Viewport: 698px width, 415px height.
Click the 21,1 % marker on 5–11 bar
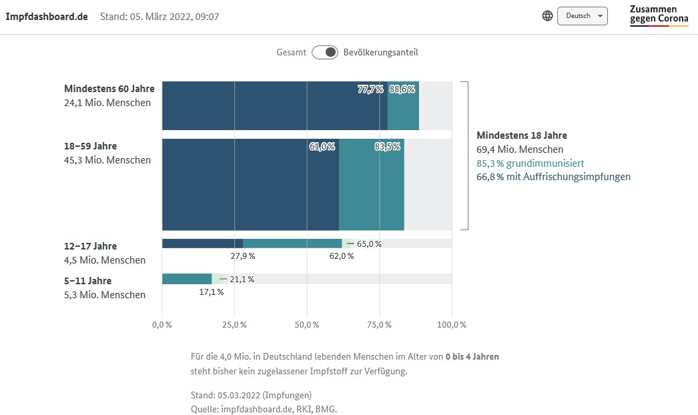coord(241,279)
